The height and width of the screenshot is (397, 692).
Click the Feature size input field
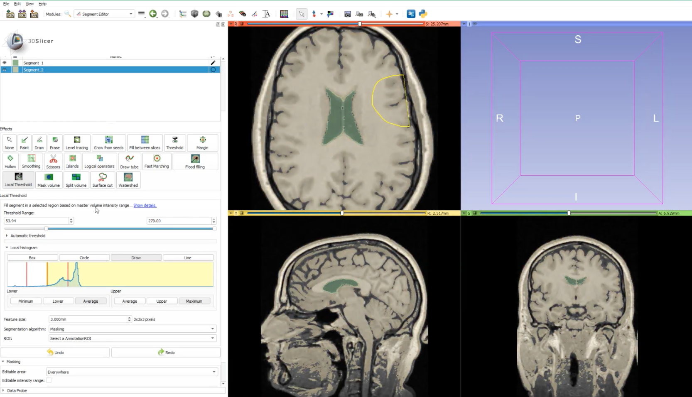point(88,319)
